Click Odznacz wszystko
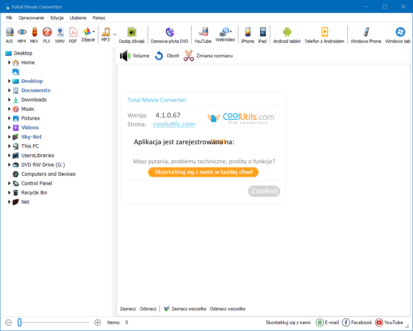The width and height of the screenshot is (413, 331). [227, 308]
